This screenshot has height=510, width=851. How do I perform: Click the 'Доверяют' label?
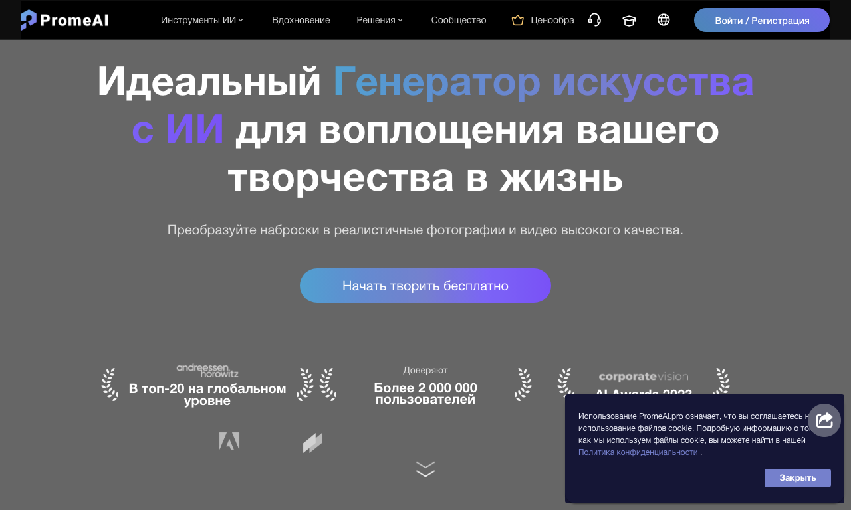tap(425, 370)
